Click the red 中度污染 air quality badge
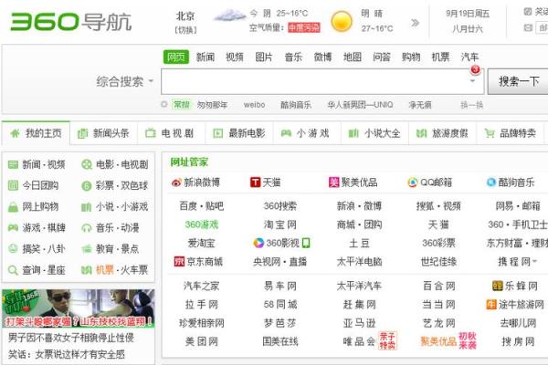The image size is (548, 365). click(x=304, y=27)
